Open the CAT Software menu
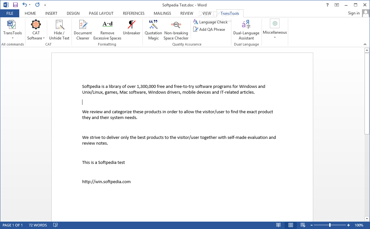This screenshot has height=229, width=370. (x=36, y=30)
